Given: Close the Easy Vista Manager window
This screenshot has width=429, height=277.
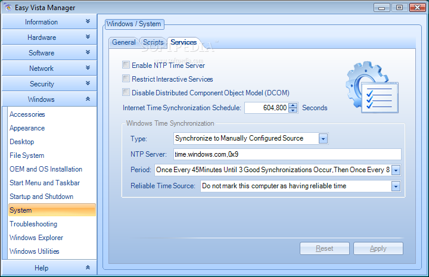Looking at the screenshot, I should pyautogui.click(x=417, y=7).
